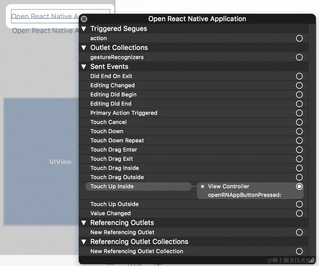Select the Touch Up Inside event label
The width and height of the screenshot is (319, 266).
112,186
